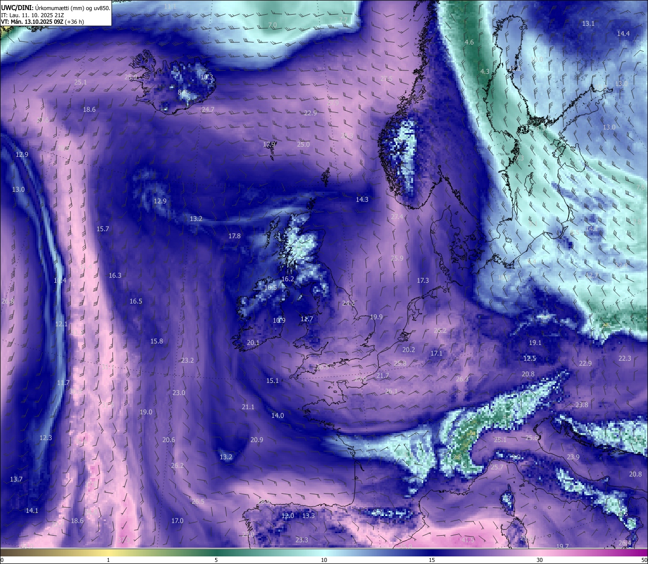Click the map value '26.1'
The height and width of the screenshot is (564, 648).
click(x=391, y=391)
